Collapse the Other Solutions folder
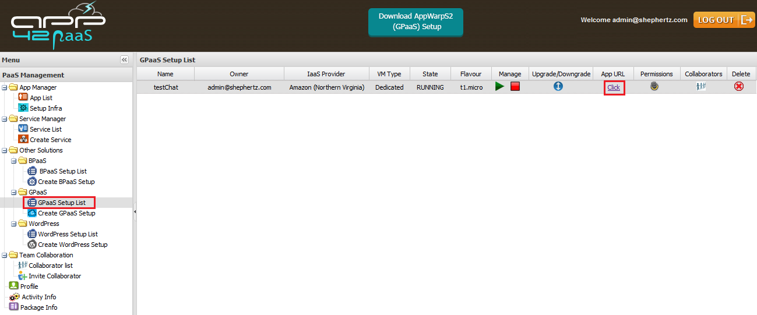This screenshot has height=315, width=757. [x=5, y=150]
